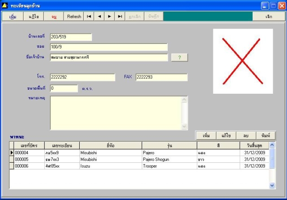287x200 pixels.
Task: Jump to last record button
Action: point(120,17)
